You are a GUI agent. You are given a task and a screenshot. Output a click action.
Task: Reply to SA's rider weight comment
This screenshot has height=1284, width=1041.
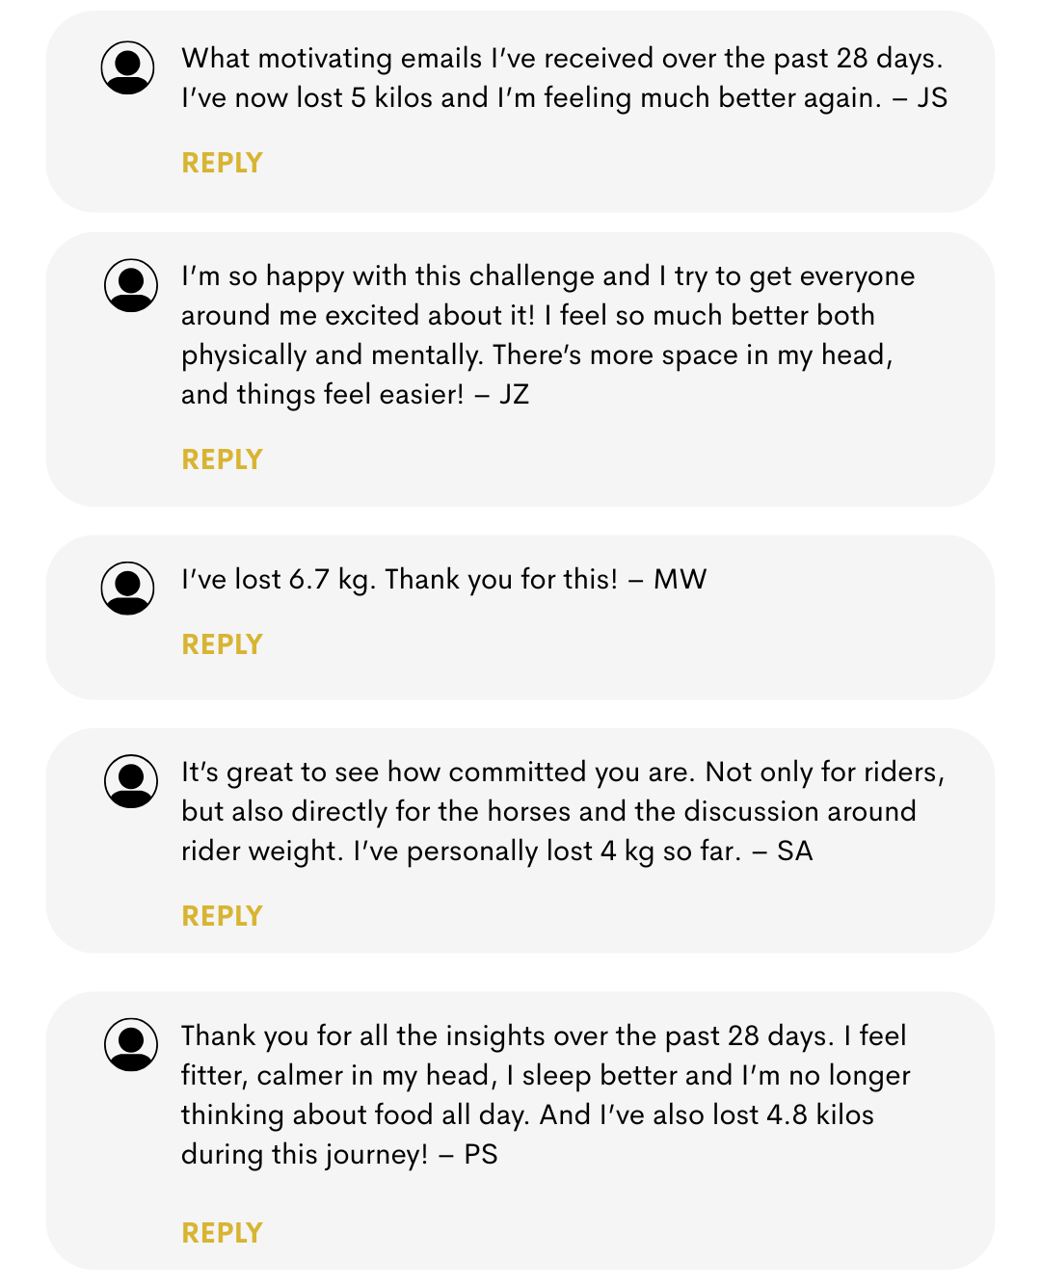[x=222, y=916]
